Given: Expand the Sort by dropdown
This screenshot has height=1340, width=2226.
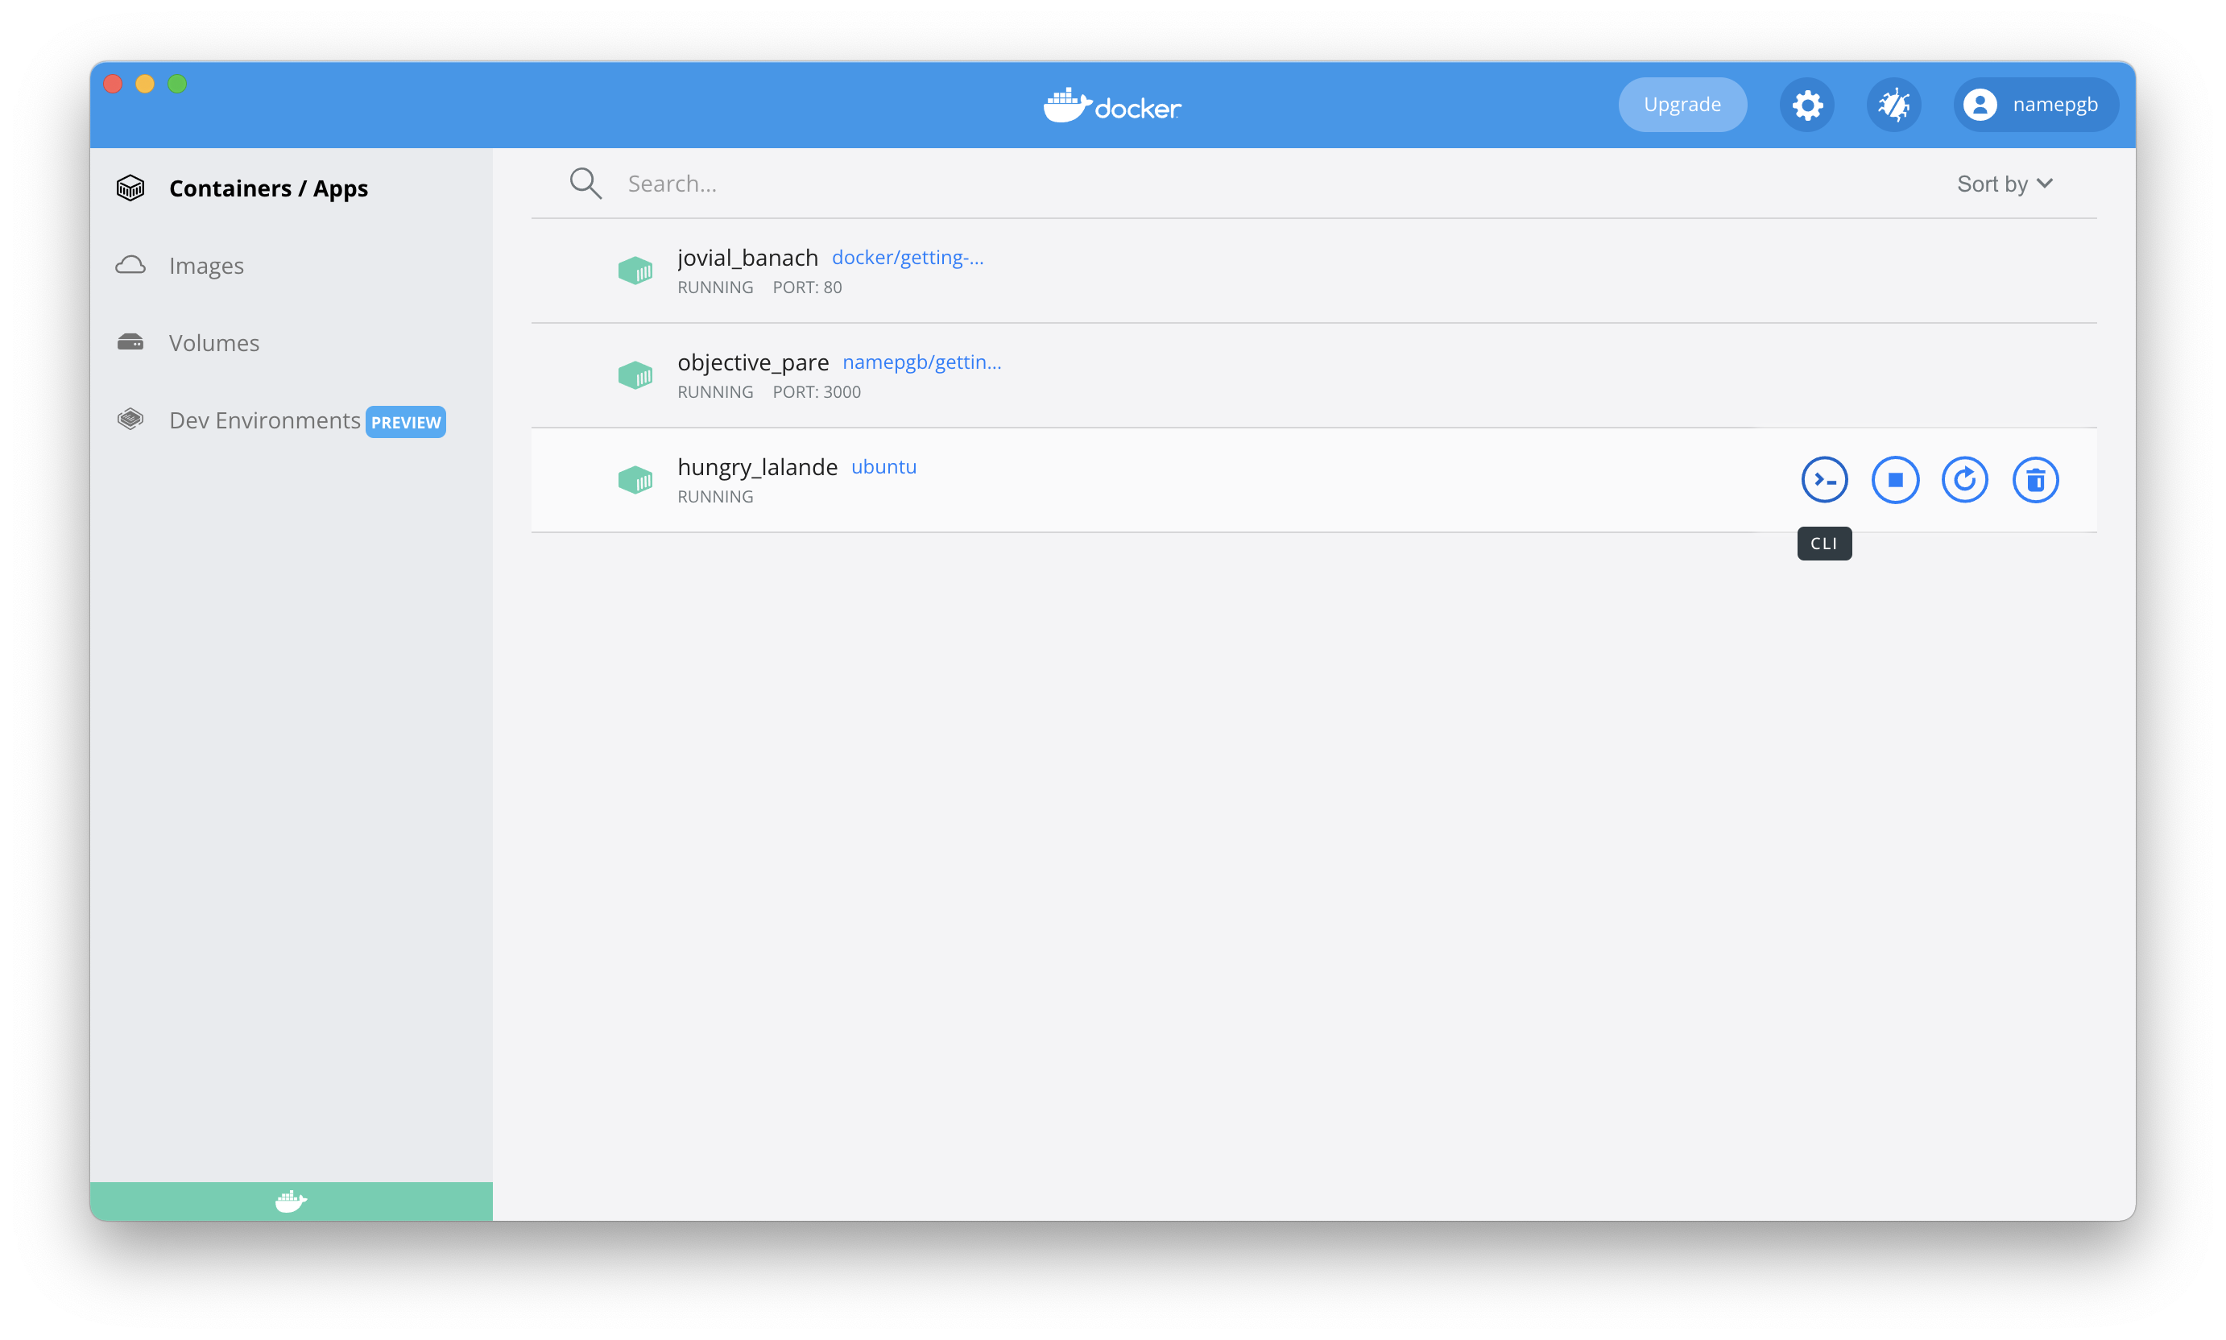Looking at the screenshot, I should point(2005,184).
